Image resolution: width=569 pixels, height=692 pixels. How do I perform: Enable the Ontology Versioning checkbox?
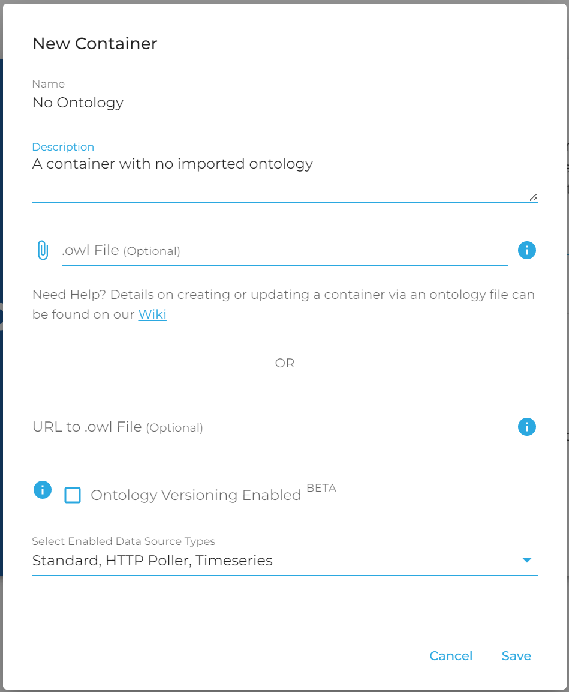73,495
